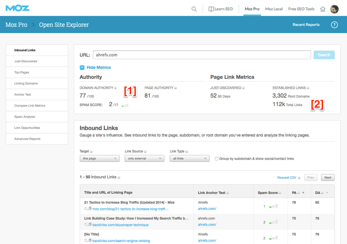Image resolution: width=347 pixels, height=244 pixels.
Task: Click into the URL field containing ahrefs.com
Action: click(x=202, y=55)
